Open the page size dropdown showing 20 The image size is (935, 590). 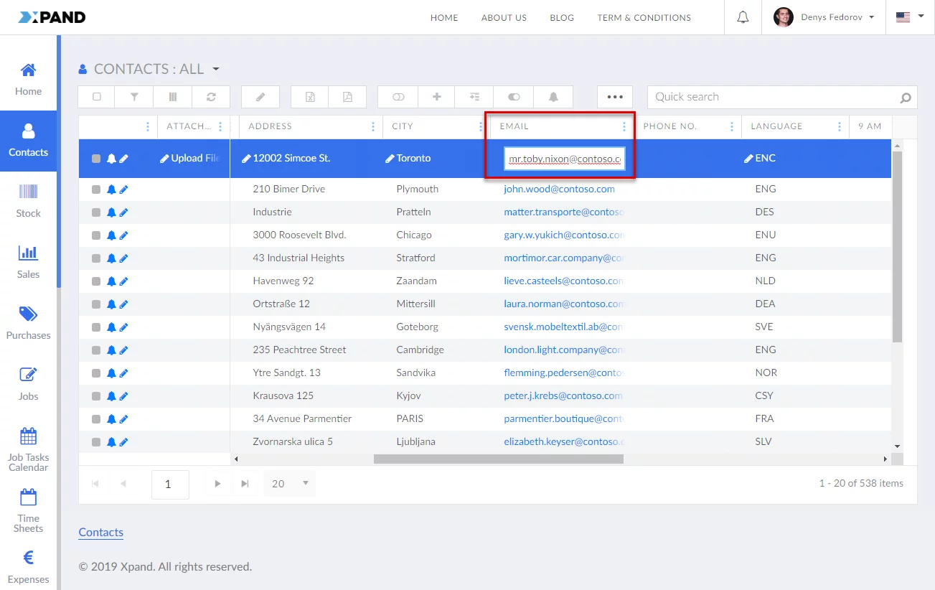tap(290, 484)
